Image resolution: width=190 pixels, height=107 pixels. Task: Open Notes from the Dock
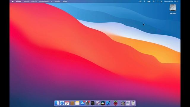[x=77, y=103]
